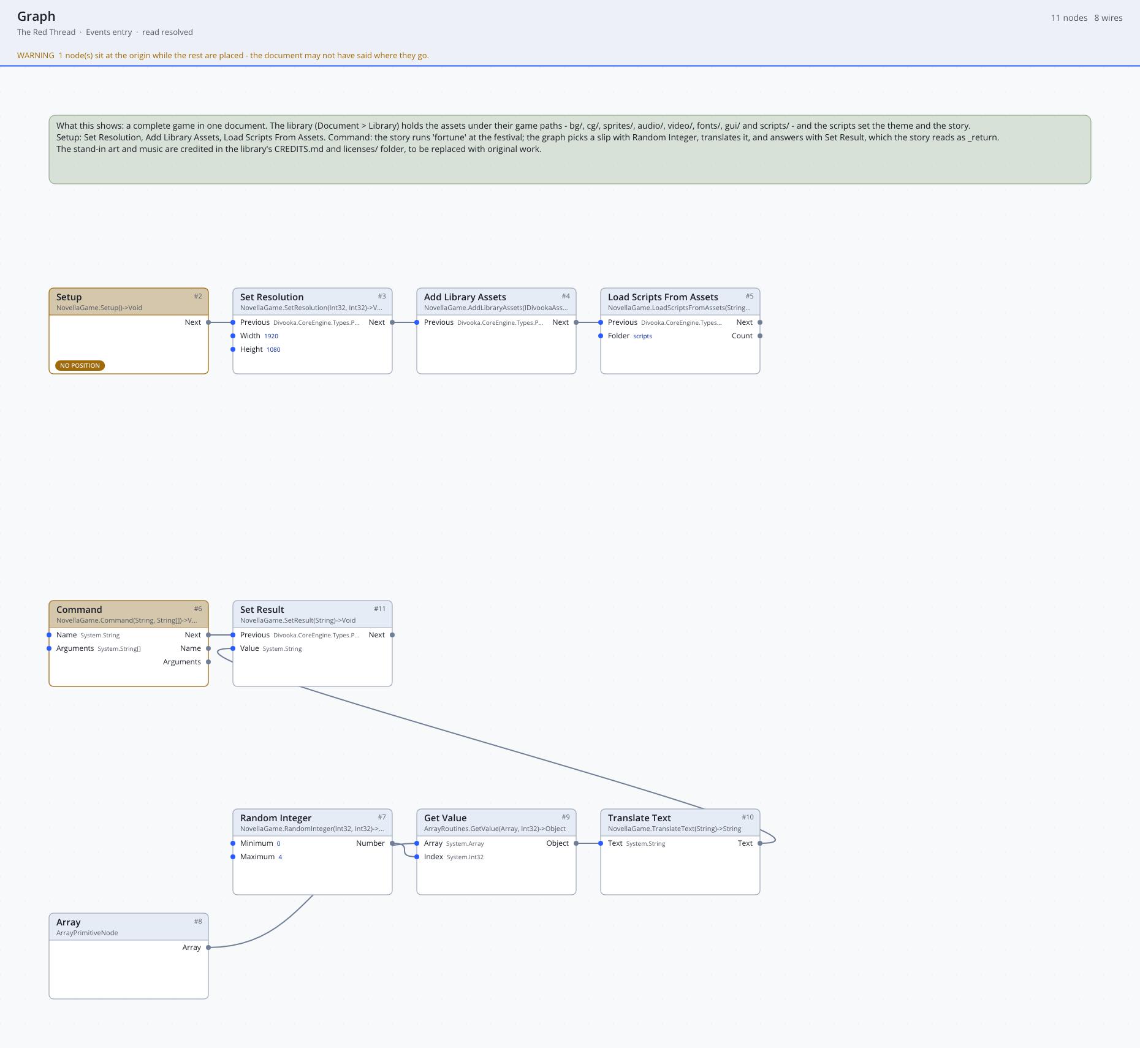Click the 'Events entry' breadcrumb text
The width and height of the screenshot is (1140, 1048).
(x=109, y=32)
